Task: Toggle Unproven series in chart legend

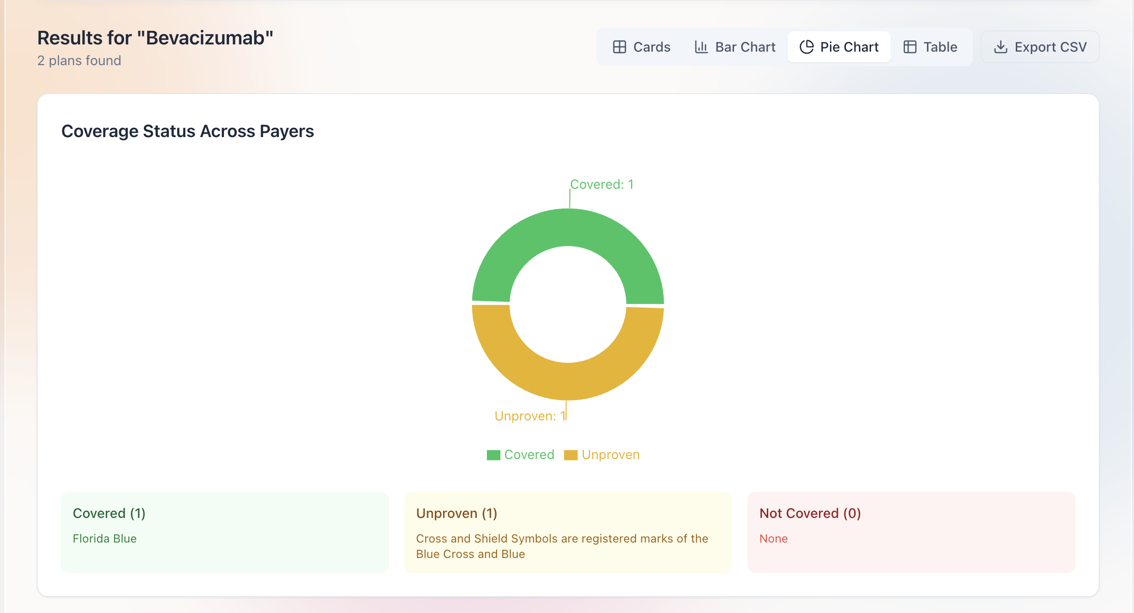Action: click(610, 455)
